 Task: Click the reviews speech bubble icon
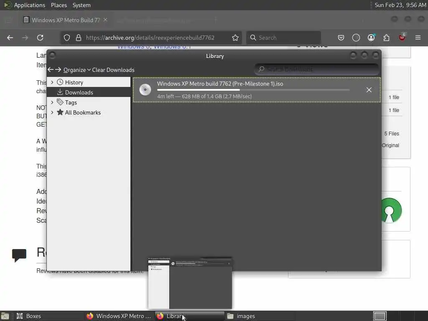[x=19, y=255]
